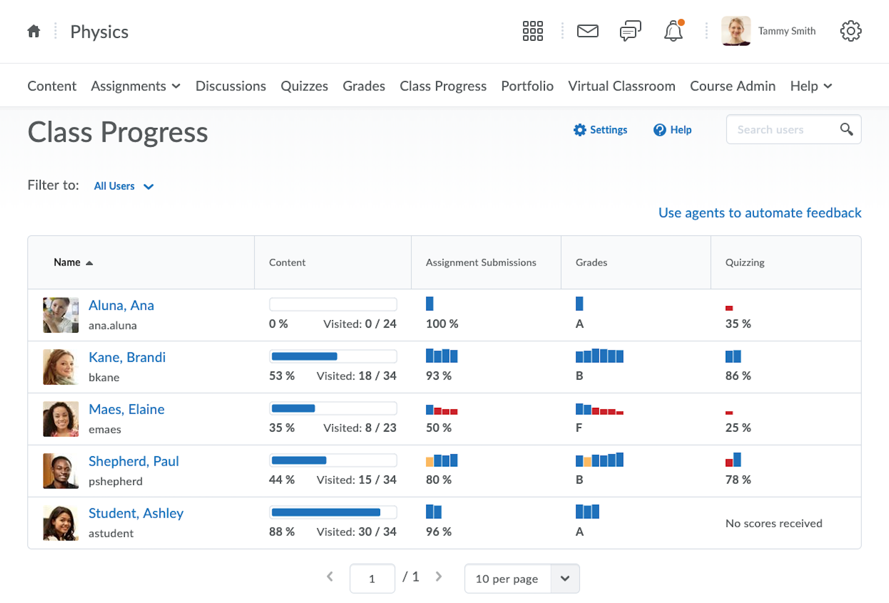
Task: Open the update alerts bell icon
Action: coord(673,31)
